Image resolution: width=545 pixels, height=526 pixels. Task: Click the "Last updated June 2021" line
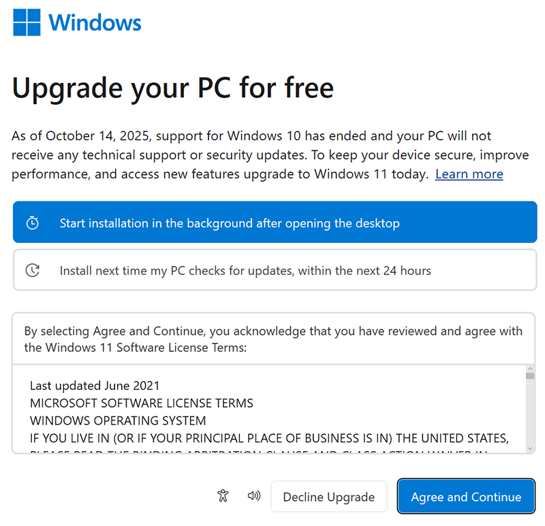95,387
